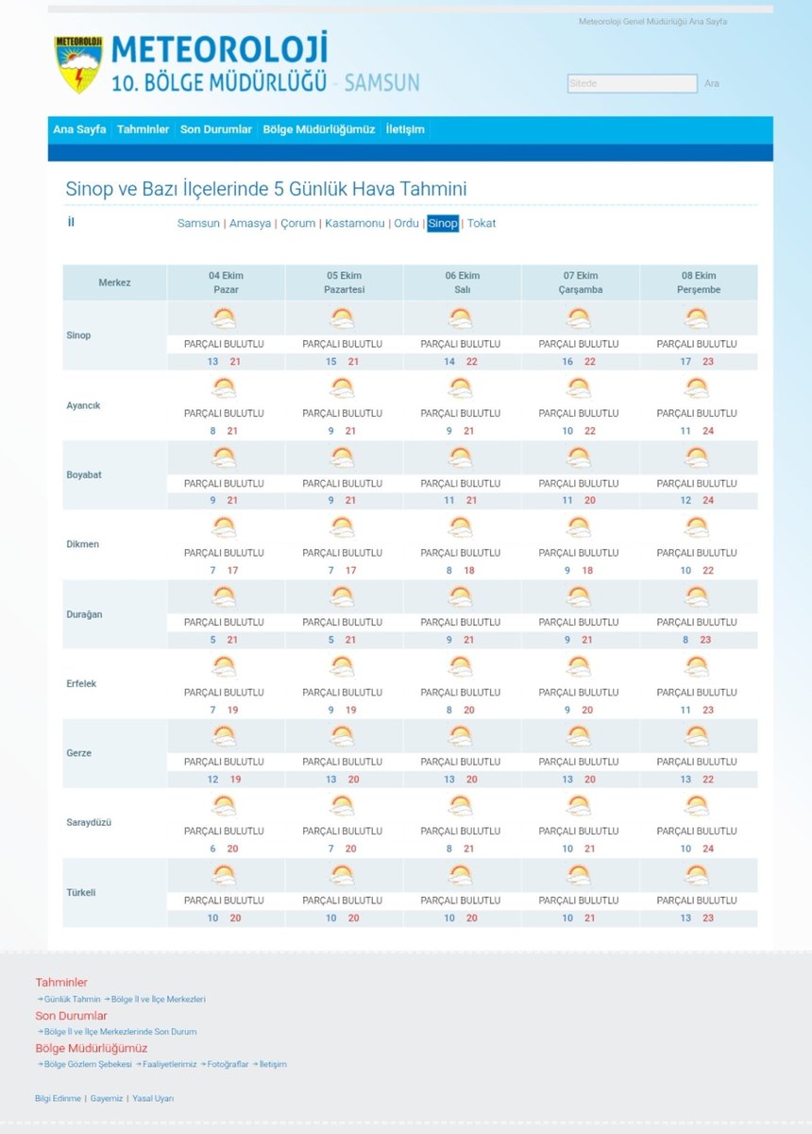Click Ayancık's weather icon for 07 Ekim
Image resolution: width=812 pixels, height=1134 pixels.
tap(578, 388)
